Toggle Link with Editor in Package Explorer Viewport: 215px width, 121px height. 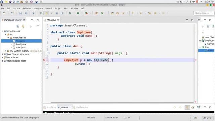pos(23,26)
